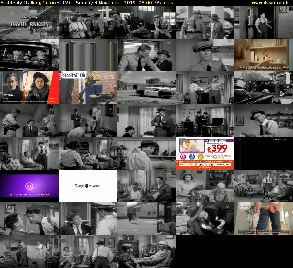293x268 pixels.
Task: Open thumbnail of woman, boy and old man seated
Action: pos(205,186)
